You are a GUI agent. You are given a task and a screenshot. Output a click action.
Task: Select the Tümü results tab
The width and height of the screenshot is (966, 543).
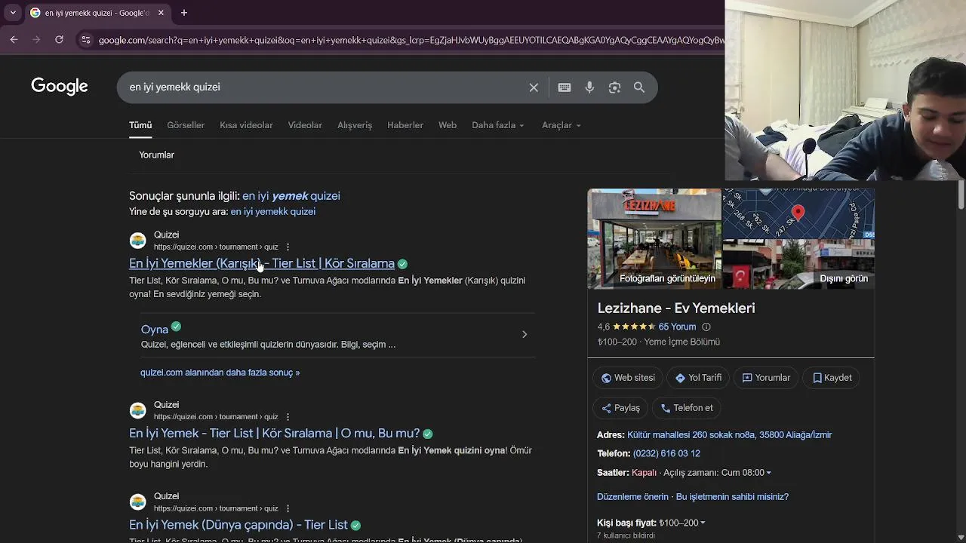tap(140, 125)
